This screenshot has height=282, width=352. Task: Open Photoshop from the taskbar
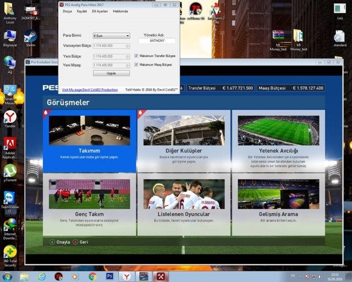pyautogui.click(x=109, y=276)
